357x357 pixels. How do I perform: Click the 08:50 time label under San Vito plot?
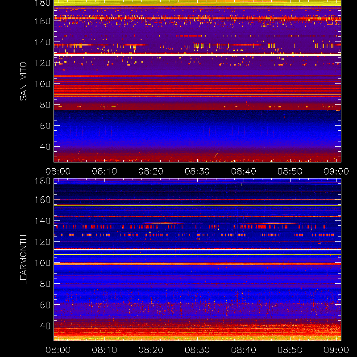[x=290, y=171]
